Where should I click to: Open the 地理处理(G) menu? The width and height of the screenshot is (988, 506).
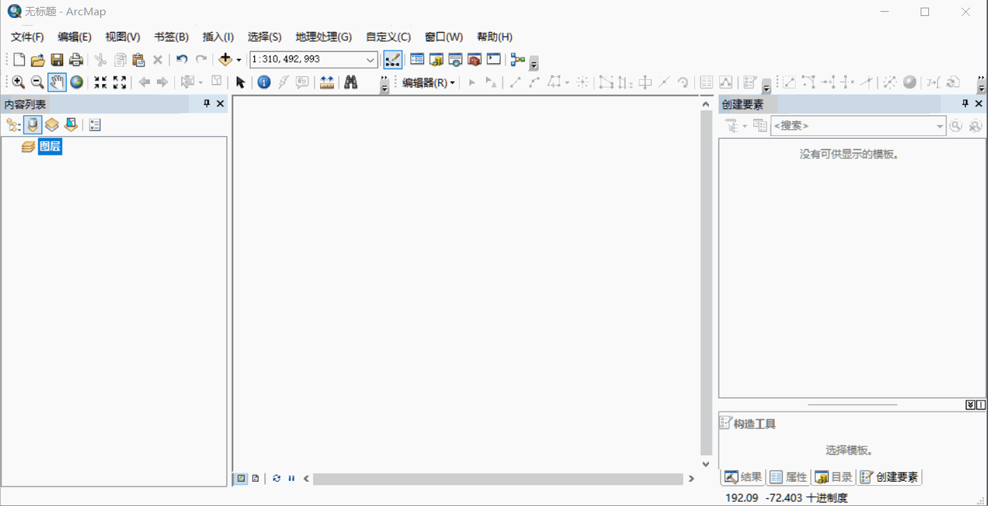tap(324, 37)
